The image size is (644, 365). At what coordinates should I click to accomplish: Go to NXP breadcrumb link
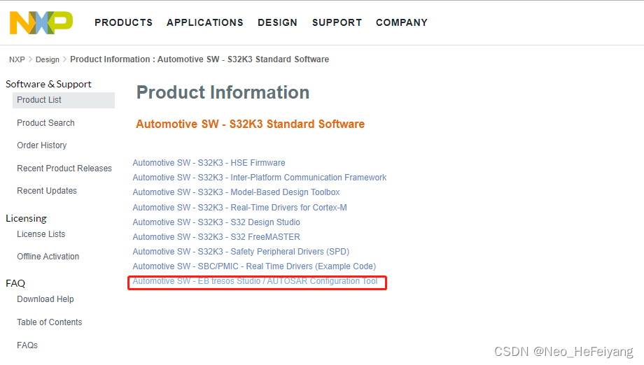tap(17, 59)
